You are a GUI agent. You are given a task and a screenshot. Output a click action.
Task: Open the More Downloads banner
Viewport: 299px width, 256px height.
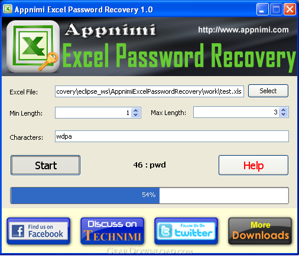tap(260, 231)
